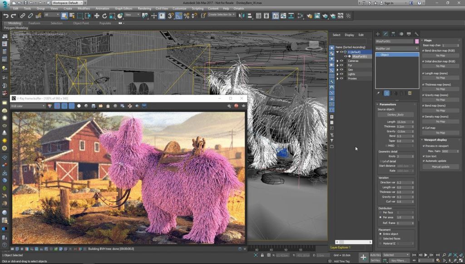
Task: Save image in V-Ray frame buffer
Action: [x=94, y=106]
